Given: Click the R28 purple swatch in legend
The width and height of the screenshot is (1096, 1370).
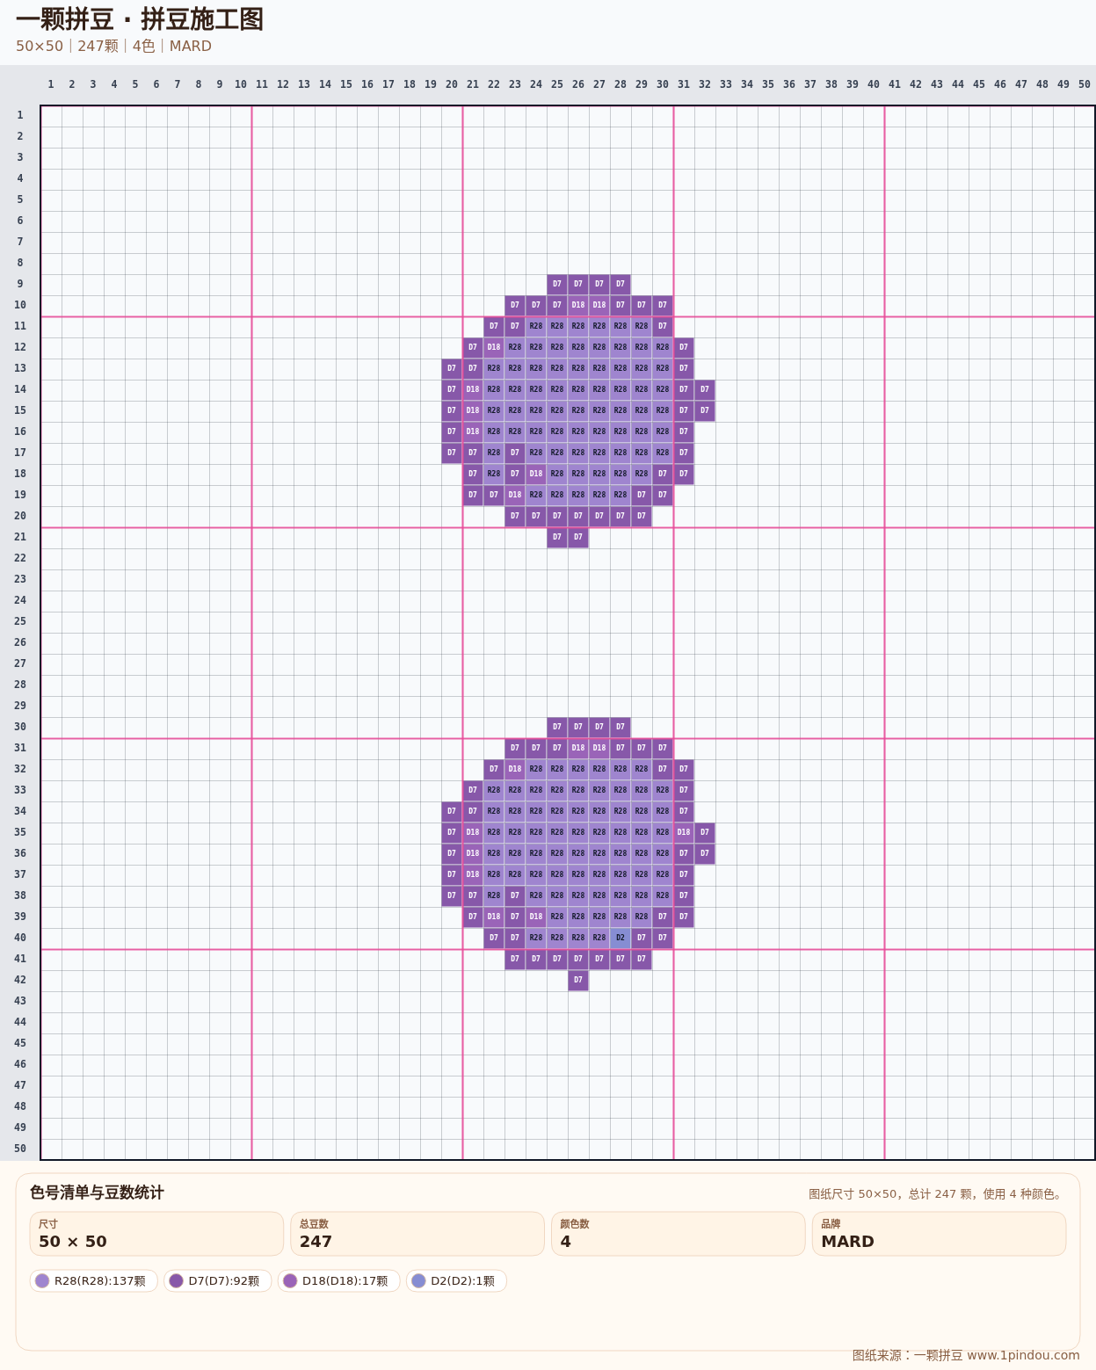Looking at the screenshot, I should tap(42, 1280).
